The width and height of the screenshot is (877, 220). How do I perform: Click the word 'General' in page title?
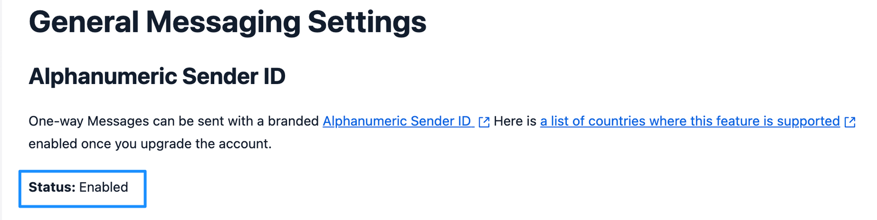(83, 23)
